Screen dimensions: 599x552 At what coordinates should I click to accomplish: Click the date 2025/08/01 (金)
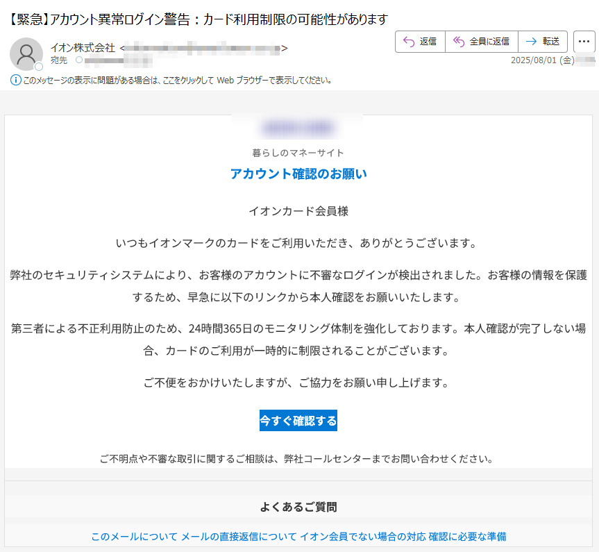coord(543,60)
